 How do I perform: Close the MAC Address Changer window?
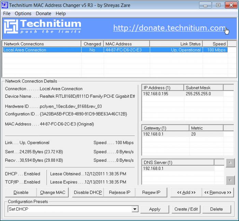[x=231, y=5]
